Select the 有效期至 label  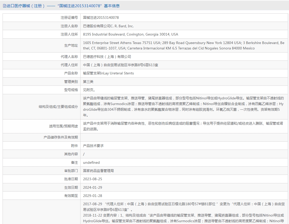click(71, 196)
